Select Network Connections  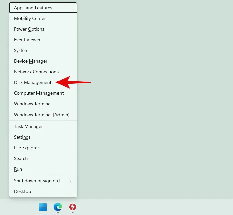click(x=36, y=72)
